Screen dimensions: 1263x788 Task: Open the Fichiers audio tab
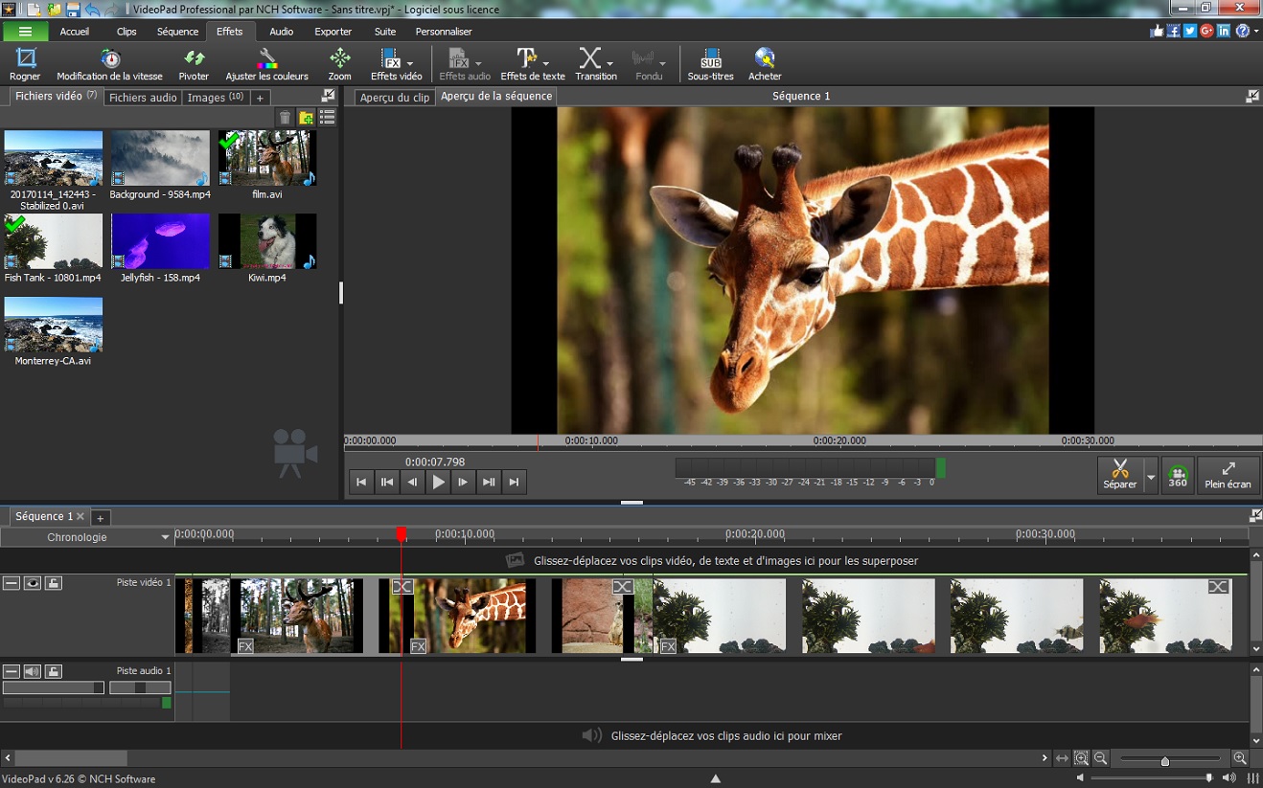pos(143,98)
